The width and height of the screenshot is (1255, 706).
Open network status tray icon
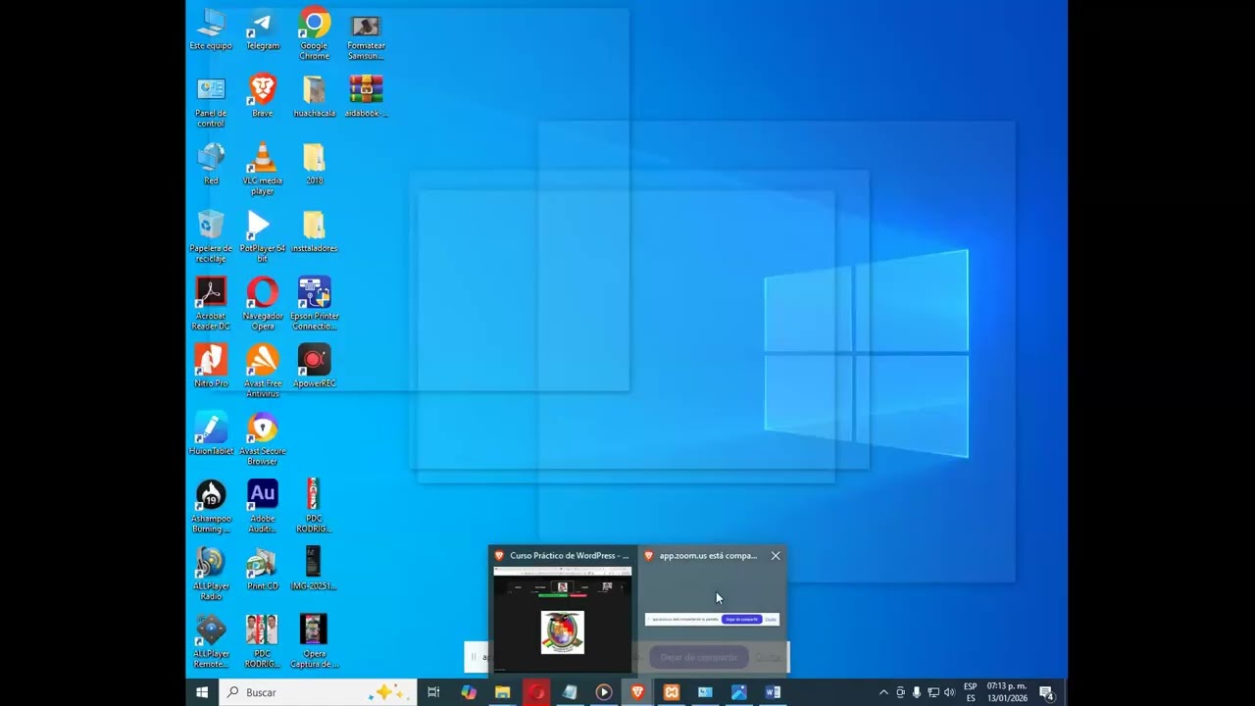coord(932,692)
